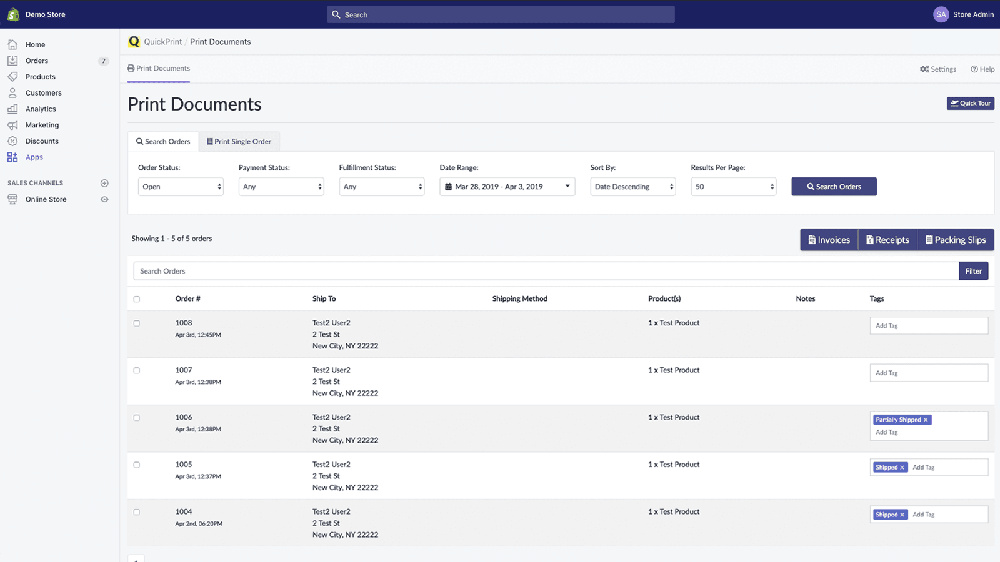Select the checkbox for order 1008
The height and width of the screenshot is (562, 1000).
click(x=137, y=323)
